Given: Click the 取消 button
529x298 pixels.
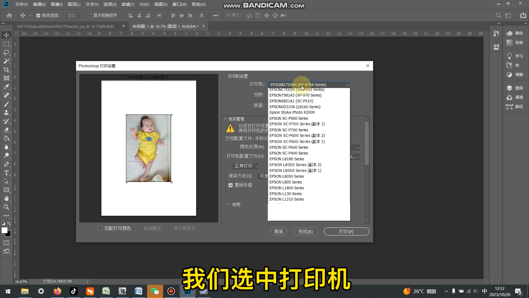Looking at the screenshot, I should [x=279, y=232].
